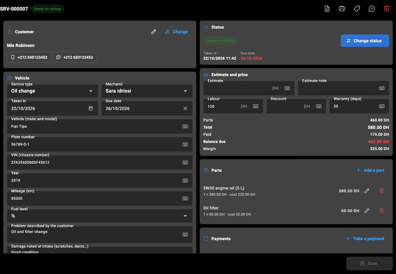Call the customer's phone number button
The height and width of the screenshot is (274, 396).
pos(29,57)
